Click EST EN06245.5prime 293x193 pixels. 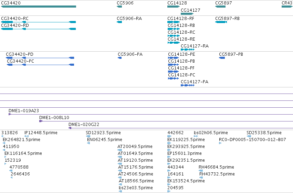pos(88,143)
